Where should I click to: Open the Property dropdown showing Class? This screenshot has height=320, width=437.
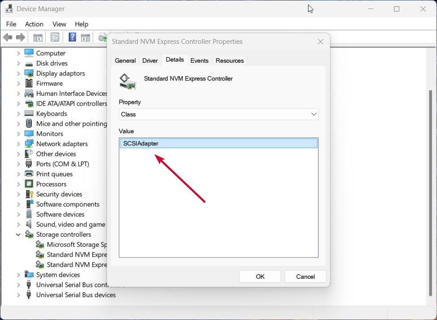tap(218, 114)
